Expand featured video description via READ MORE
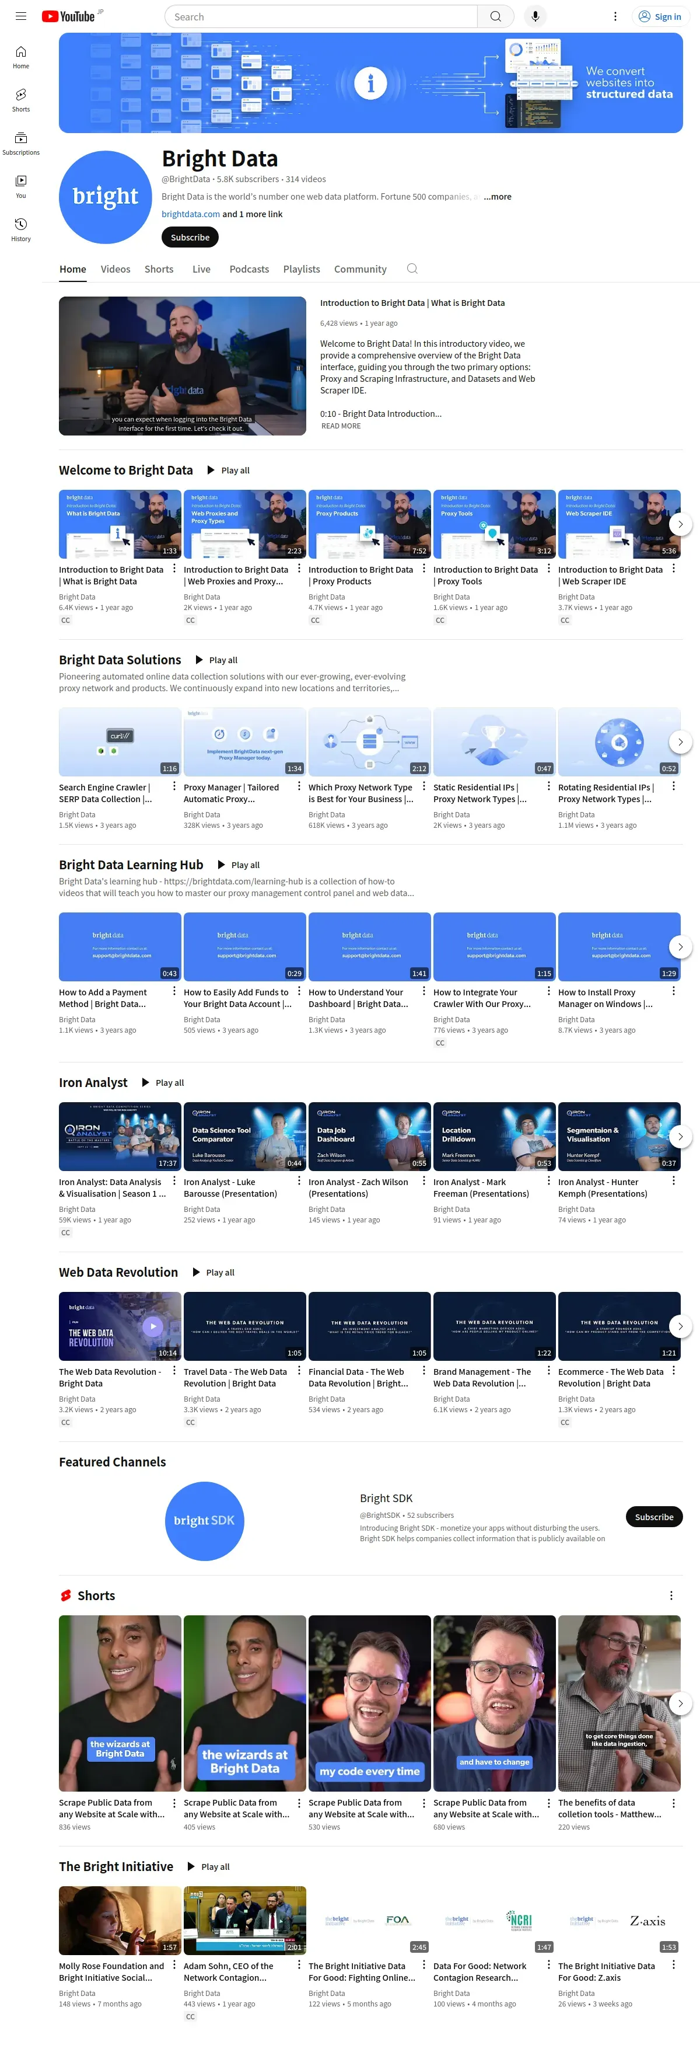 pyautogui.click(x=341, y=426)
